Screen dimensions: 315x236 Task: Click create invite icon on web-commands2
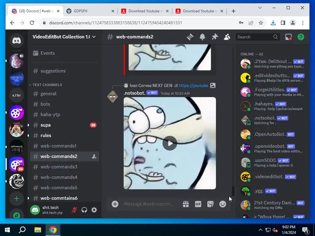[94, 156]
